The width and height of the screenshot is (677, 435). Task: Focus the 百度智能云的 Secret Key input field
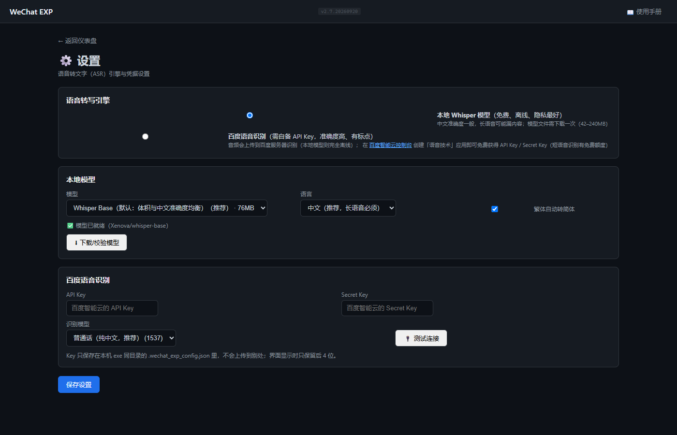(387, 308)
